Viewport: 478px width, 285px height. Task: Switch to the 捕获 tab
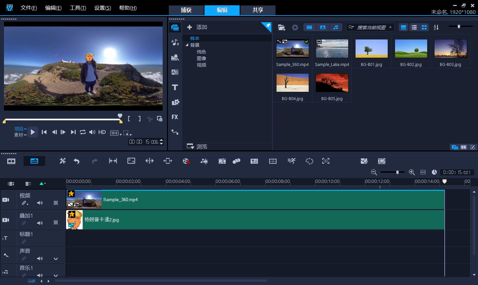tap(186, 10)
